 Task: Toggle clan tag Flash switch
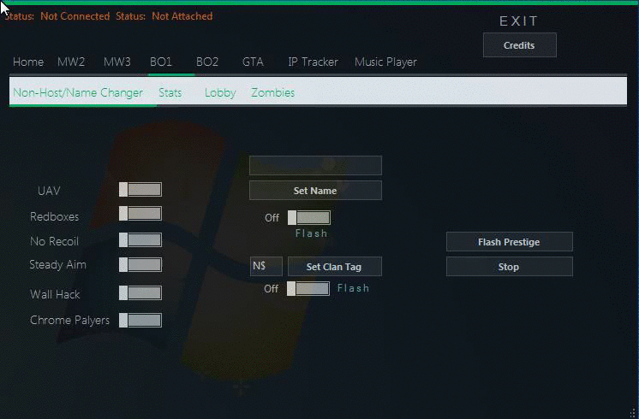(308, 289)
